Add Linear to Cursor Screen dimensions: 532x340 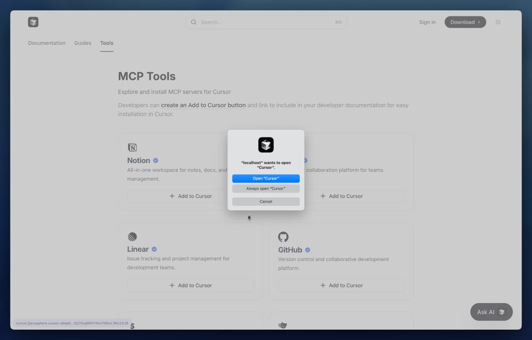[x=191, y=285]
